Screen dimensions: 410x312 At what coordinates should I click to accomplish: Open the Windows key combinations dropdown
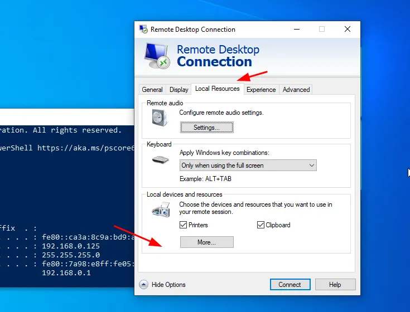coord(248,165)
